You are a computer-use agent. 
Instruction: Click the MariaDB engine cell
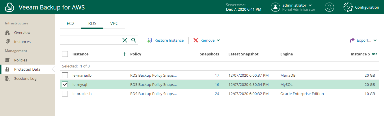pos(288,76)
